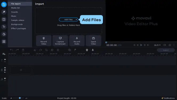Open the 16:9 aspect ratio dropdown
The height and width of the screenshot is (100, 177).
tap(157, 45)
